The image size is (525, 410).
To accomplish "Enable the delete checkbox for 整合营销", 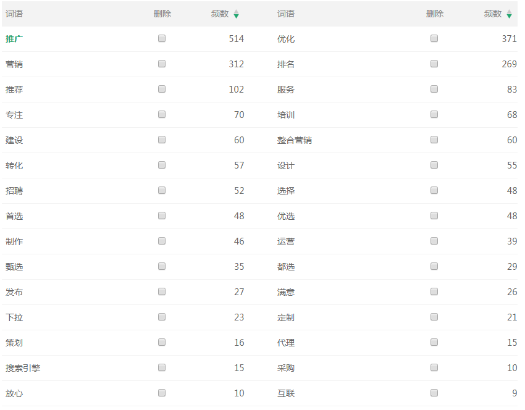I will tap(434, 140).
